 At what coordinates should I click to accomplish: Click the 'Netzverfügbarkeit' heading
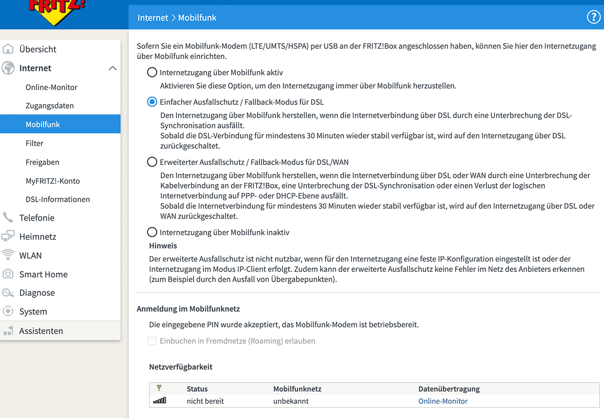pyautogui.click(x=181, y=367)
